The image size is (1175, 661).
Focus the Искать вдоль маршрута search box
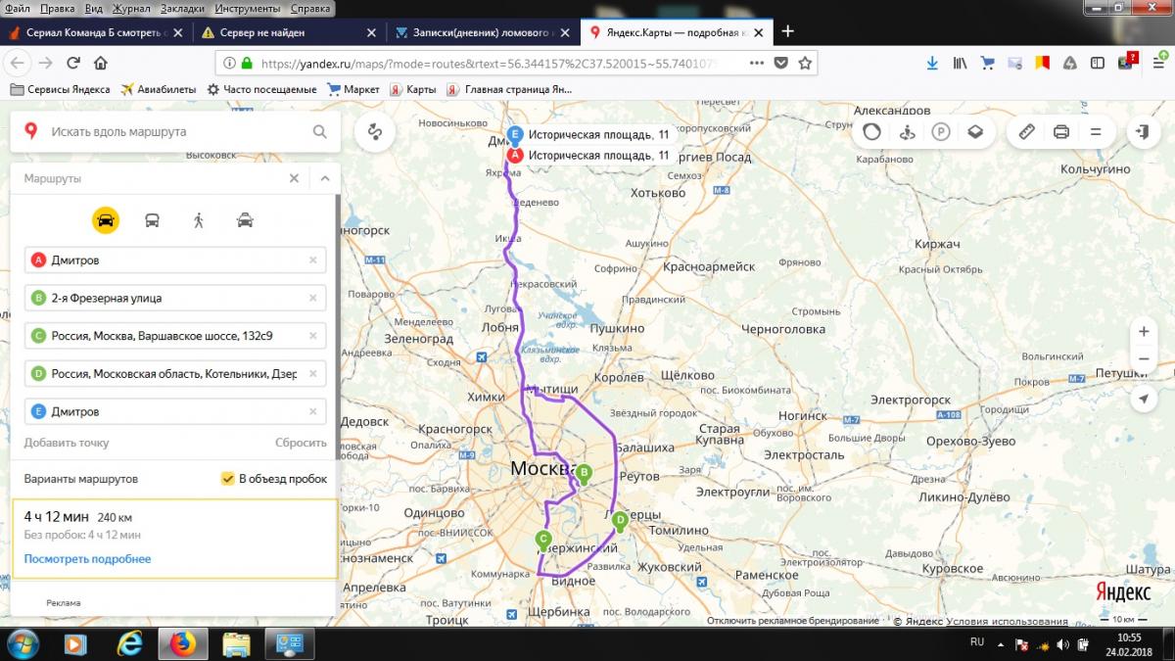(176, 131)
